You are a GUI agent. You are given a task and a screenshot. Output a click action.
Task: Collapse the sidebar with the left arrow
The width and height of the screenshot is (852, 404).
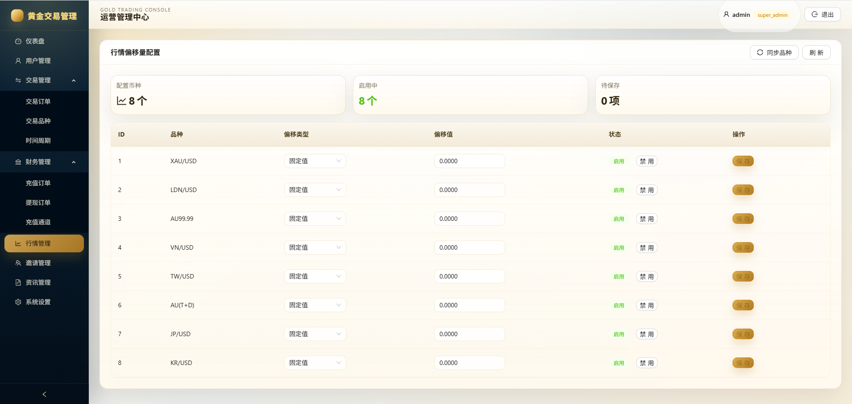[44, 394]
